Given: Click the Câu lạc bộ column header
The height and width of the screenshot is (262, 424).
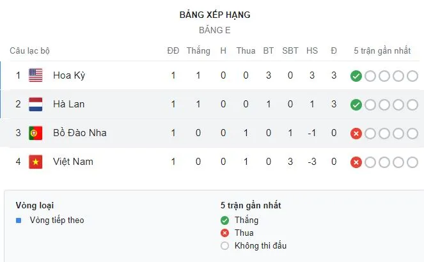Looking at the screenshot, I should tap(29, 50).
